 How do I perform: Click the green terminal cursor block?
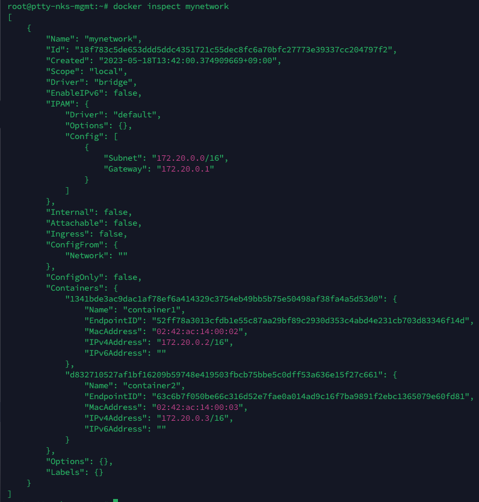click(x=116, y=500)
